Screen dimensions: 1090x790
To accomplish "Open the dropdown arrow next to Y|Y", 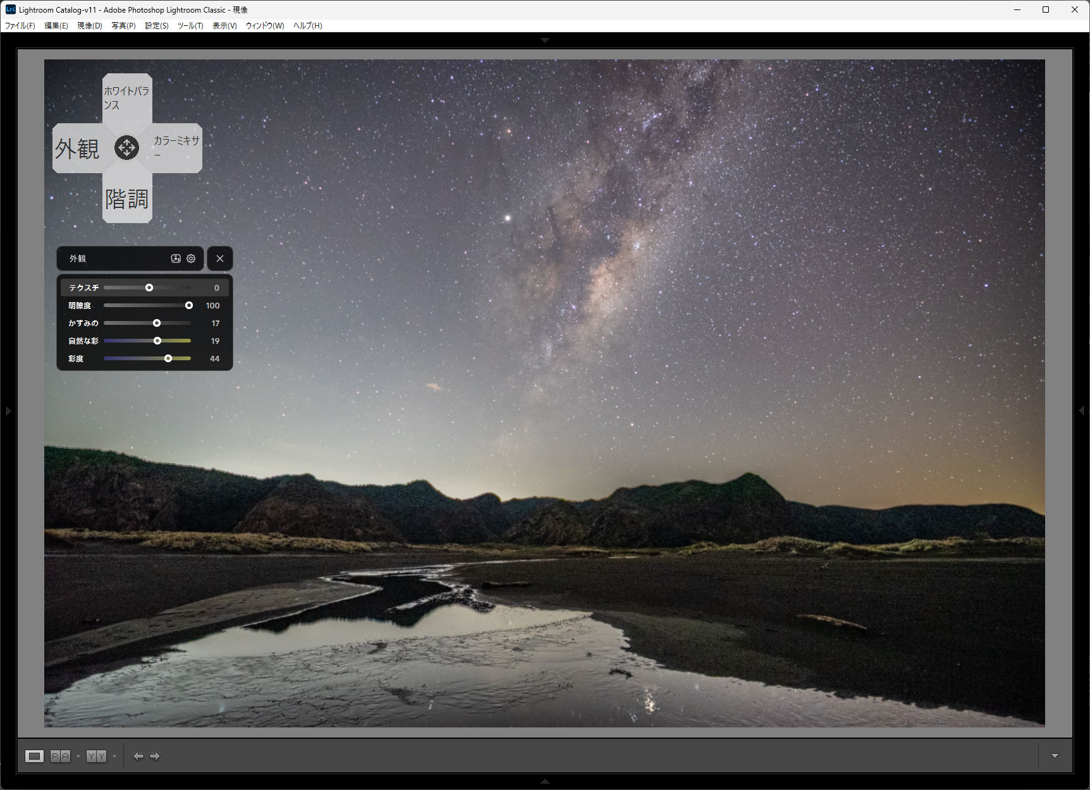I will 114,756.
